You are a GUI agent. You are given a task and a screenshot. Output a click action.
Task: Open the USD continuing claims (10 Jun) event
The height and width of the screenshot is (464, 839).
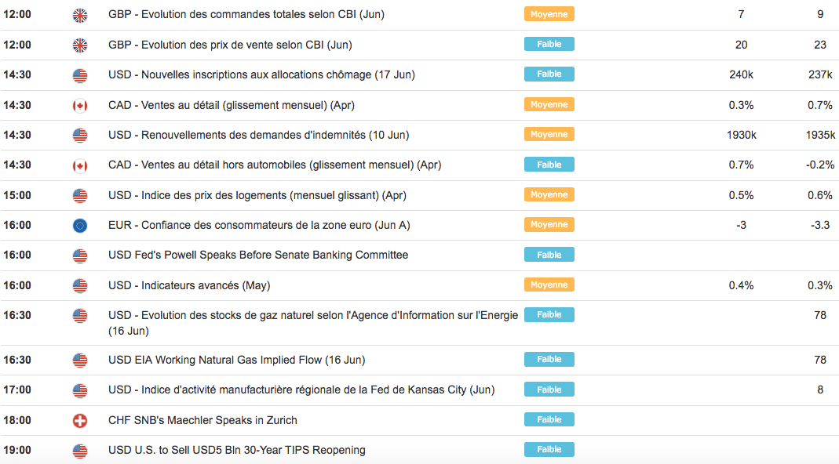click(258, 135)
